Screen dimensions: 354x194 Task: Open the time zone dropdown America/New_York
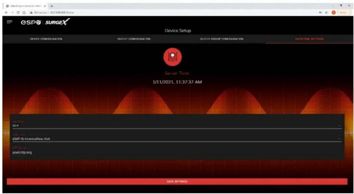tap(177, 137)
